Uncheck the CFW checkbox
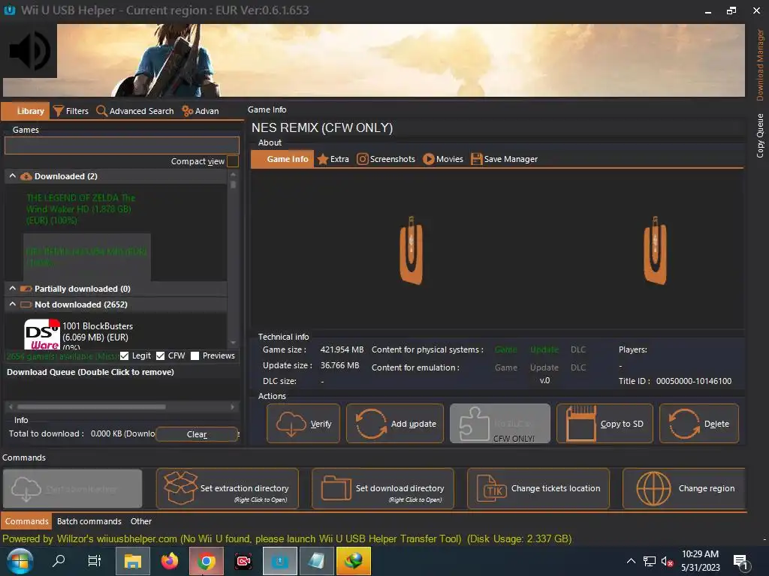The image size is (769, 576). coord(161,356)
